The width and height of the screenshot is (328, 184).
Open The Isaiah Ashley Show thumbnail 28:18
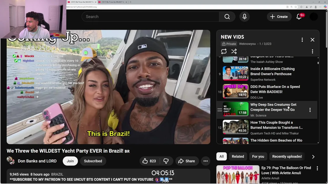point(235,60)
